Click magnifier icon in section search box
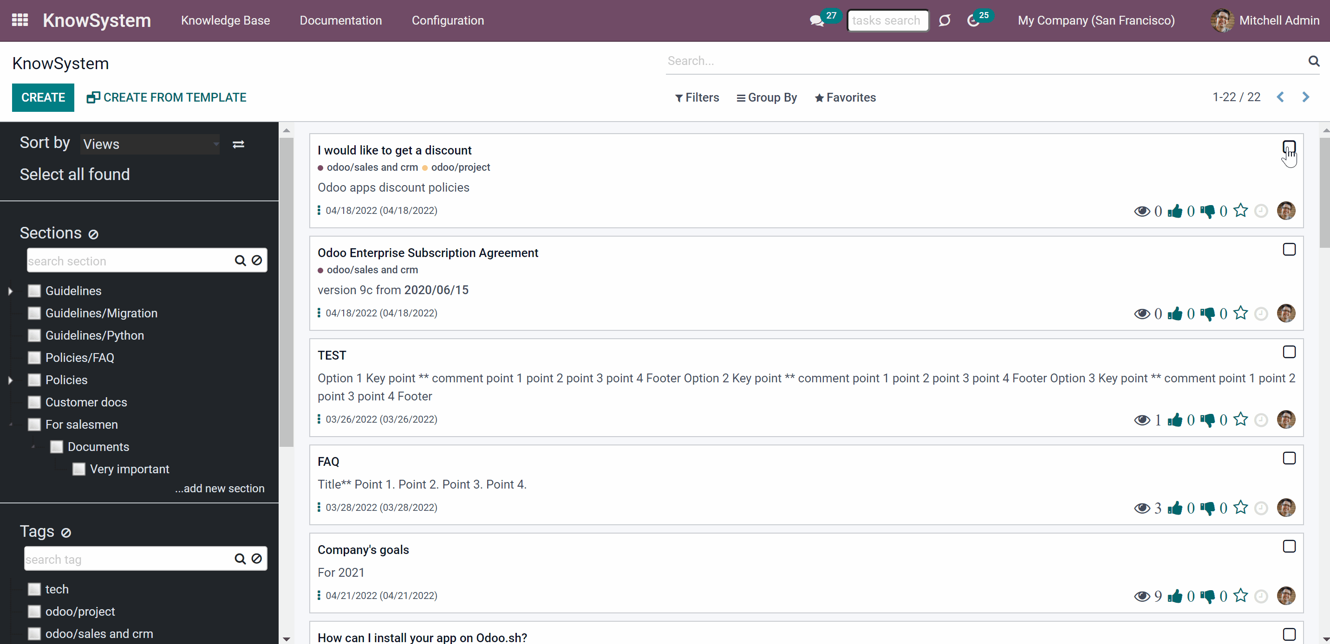 [240, 261]
